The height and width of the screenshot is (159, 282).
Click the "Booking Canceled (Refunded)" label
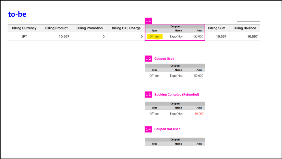point(177,94)
